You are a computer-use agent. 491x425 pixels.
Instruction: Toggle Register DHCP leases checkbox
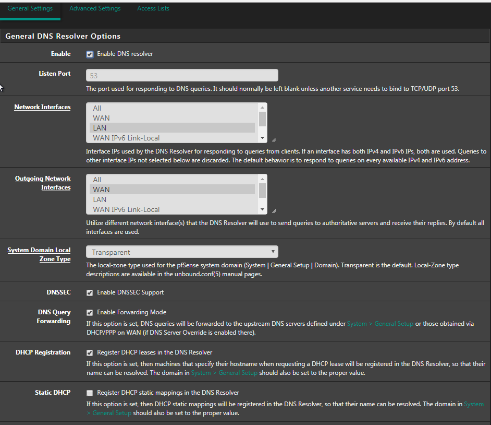click(90, 353)
